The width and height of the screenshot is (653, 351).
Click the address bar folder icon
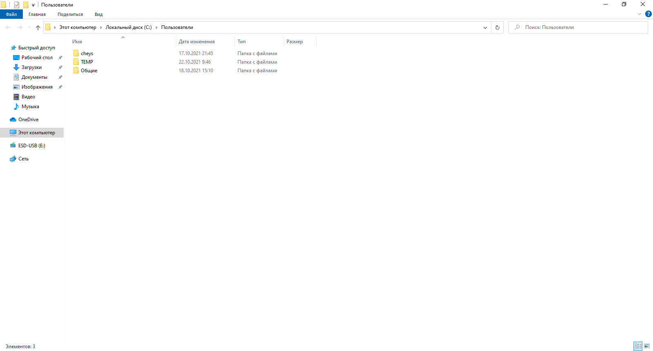(x=48, y=27)
